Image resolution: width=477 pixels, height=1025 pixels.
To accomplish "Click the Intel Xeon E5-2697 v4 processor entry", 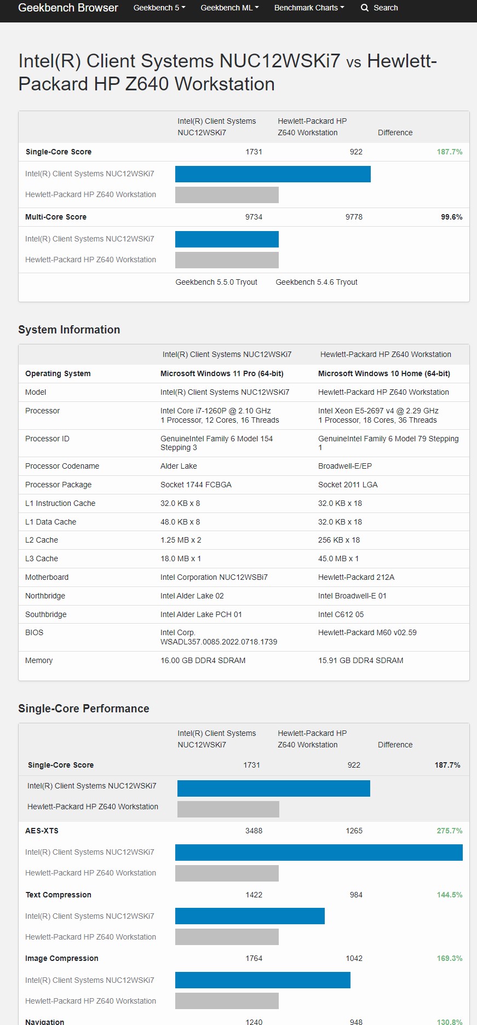I will click(x=378, y=411).
